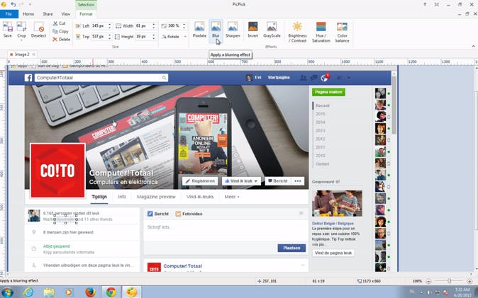
Task: Click the sponsored ad photo thumbnail
Action: click(337, 203)
